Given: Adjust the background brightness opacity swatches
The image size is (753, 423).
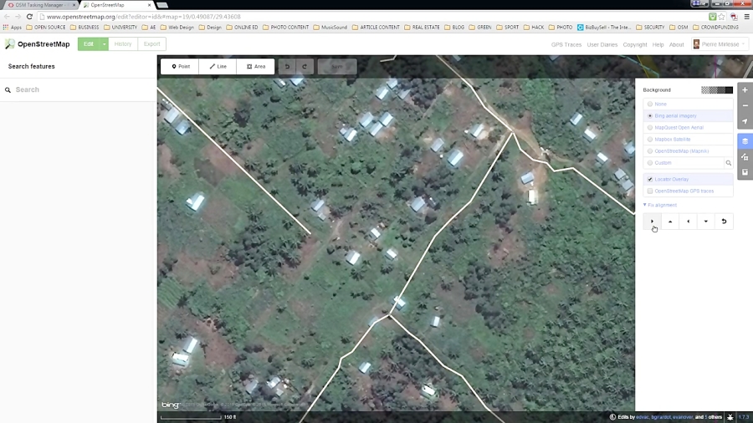Looking at the screenshot, I should [x=717, y=90].
